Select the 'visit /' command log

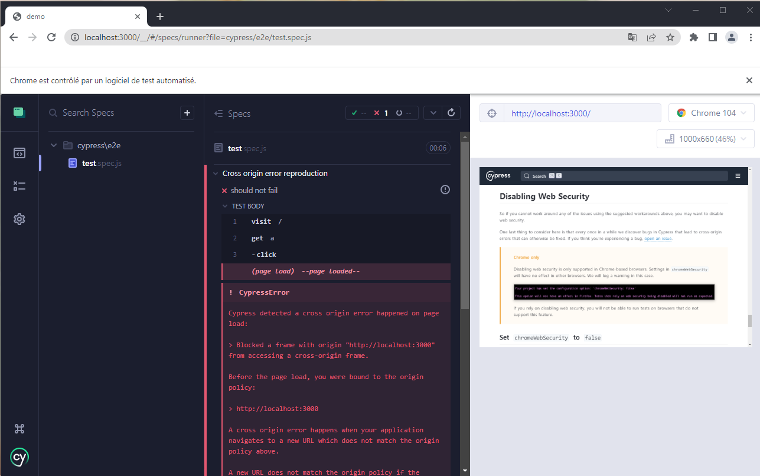click(x=336, y=221)
